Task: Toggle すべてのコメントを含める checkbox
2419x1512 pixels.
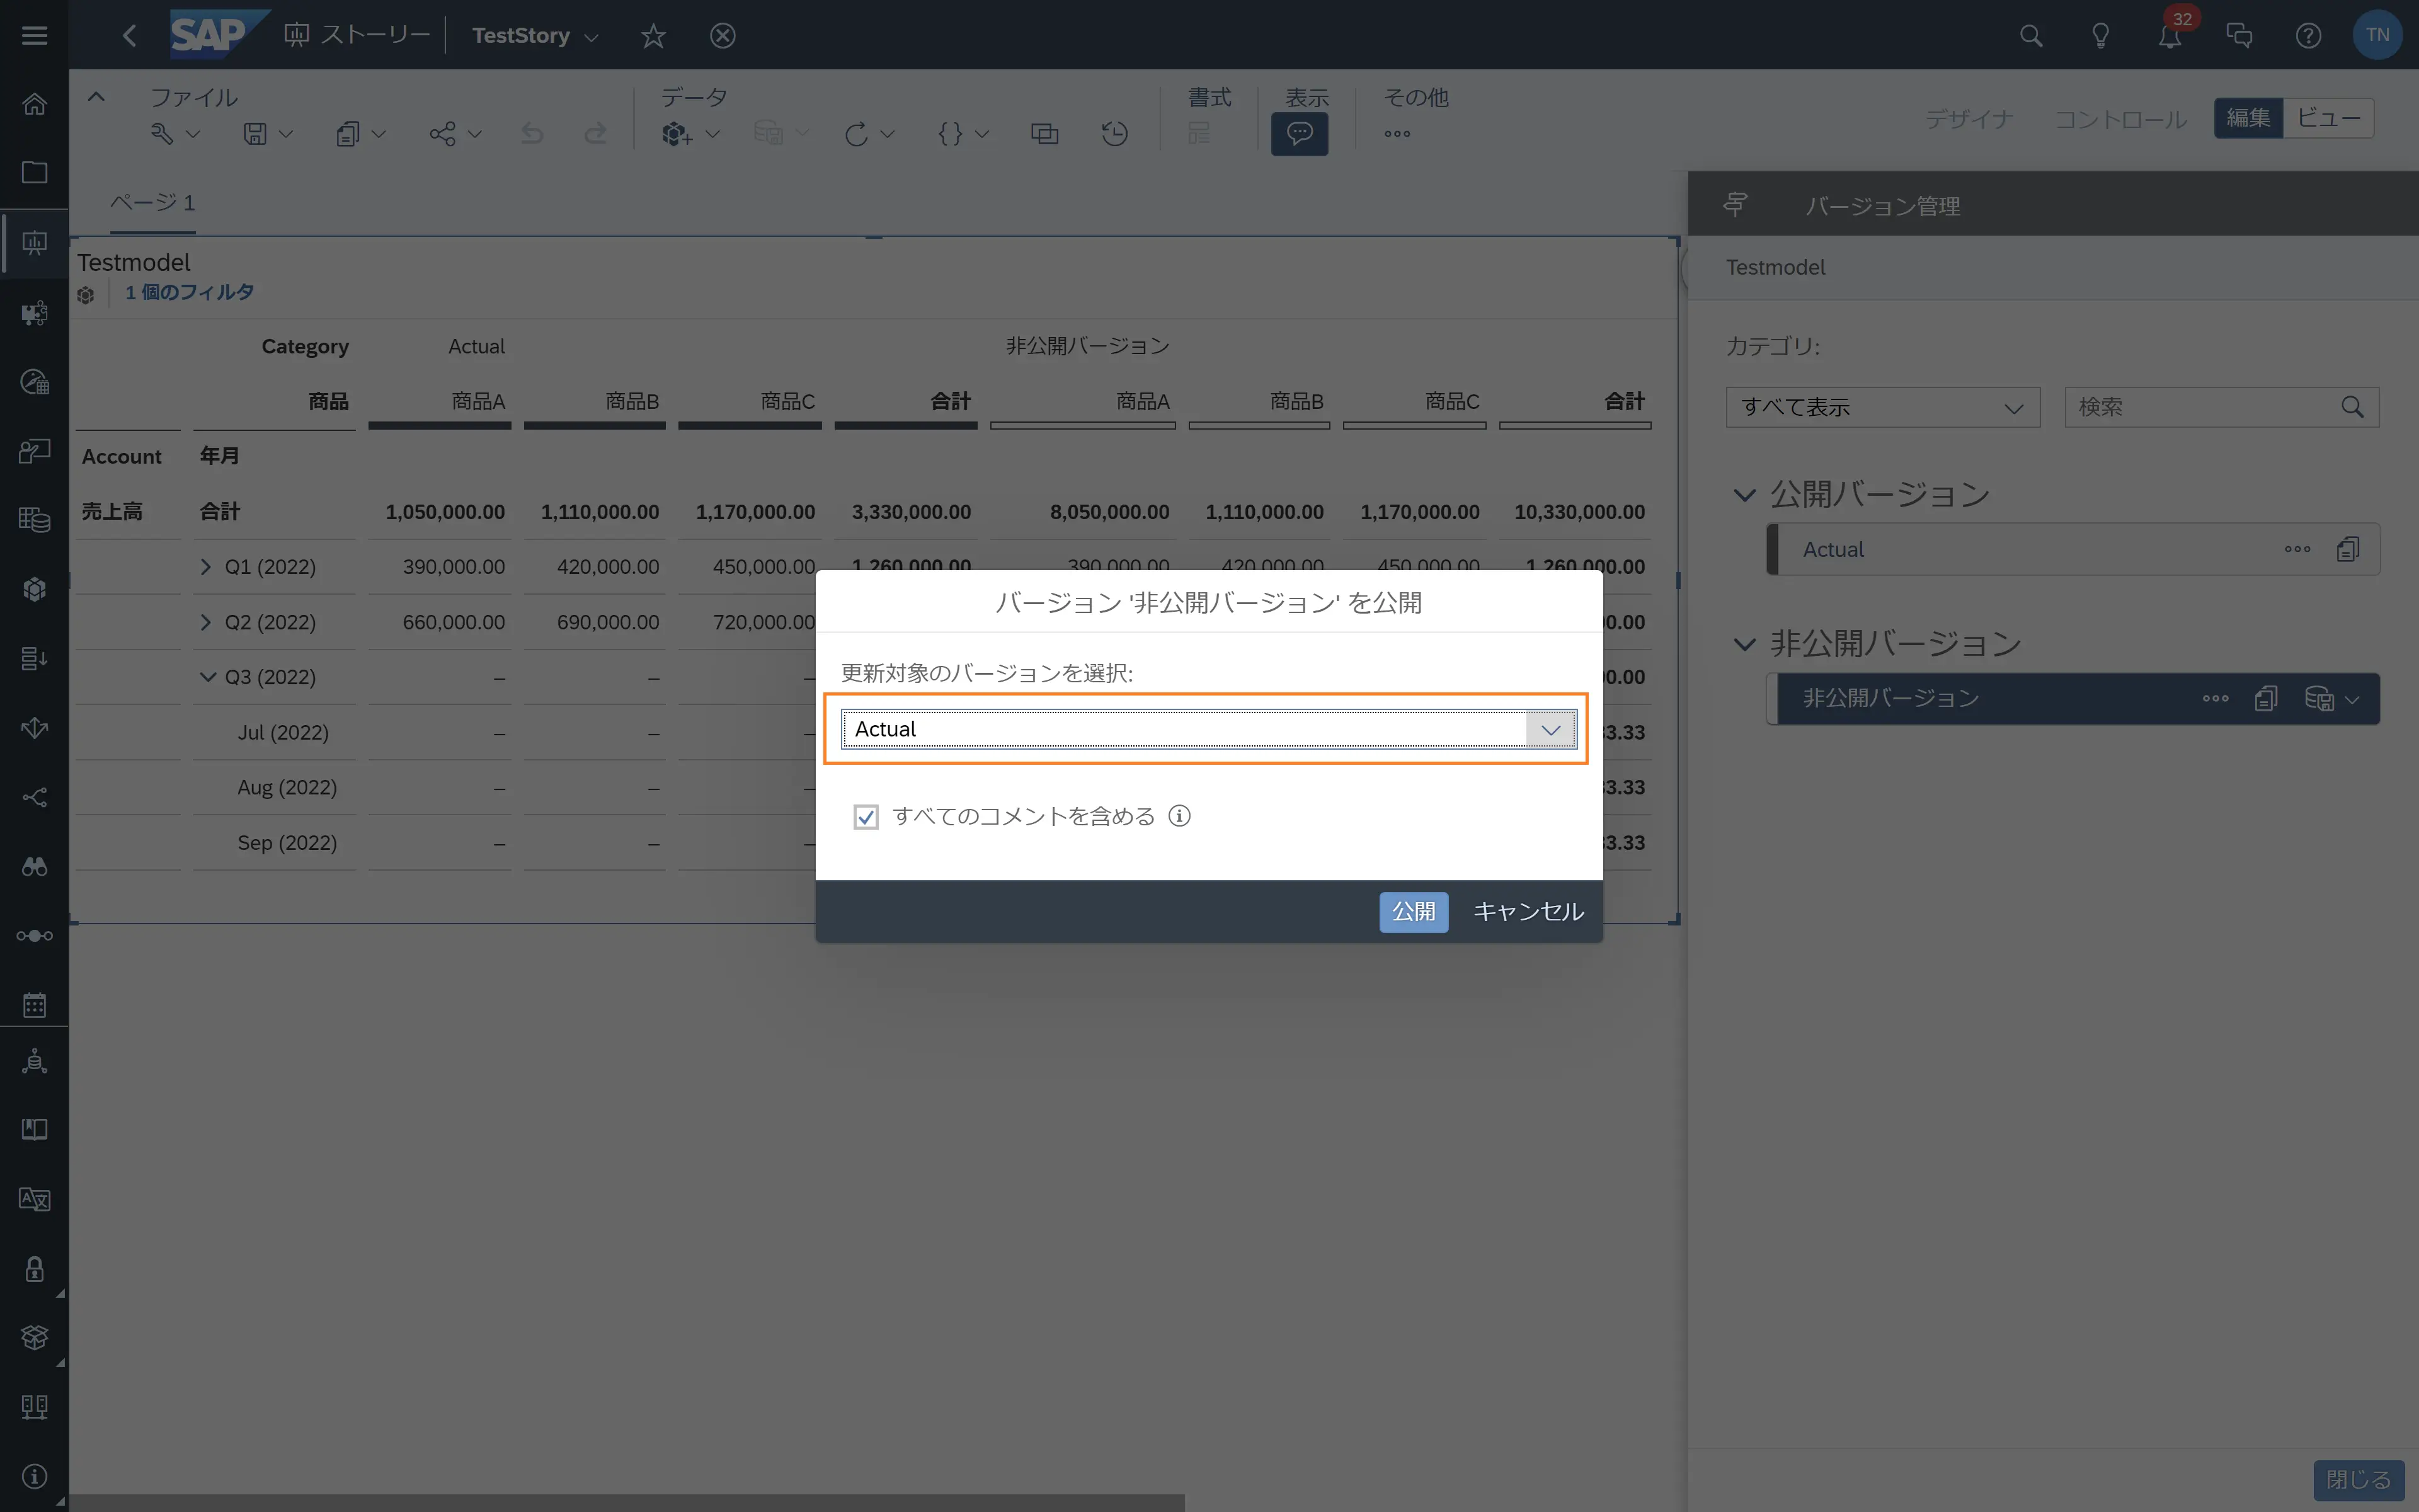Action: [866, 817]
